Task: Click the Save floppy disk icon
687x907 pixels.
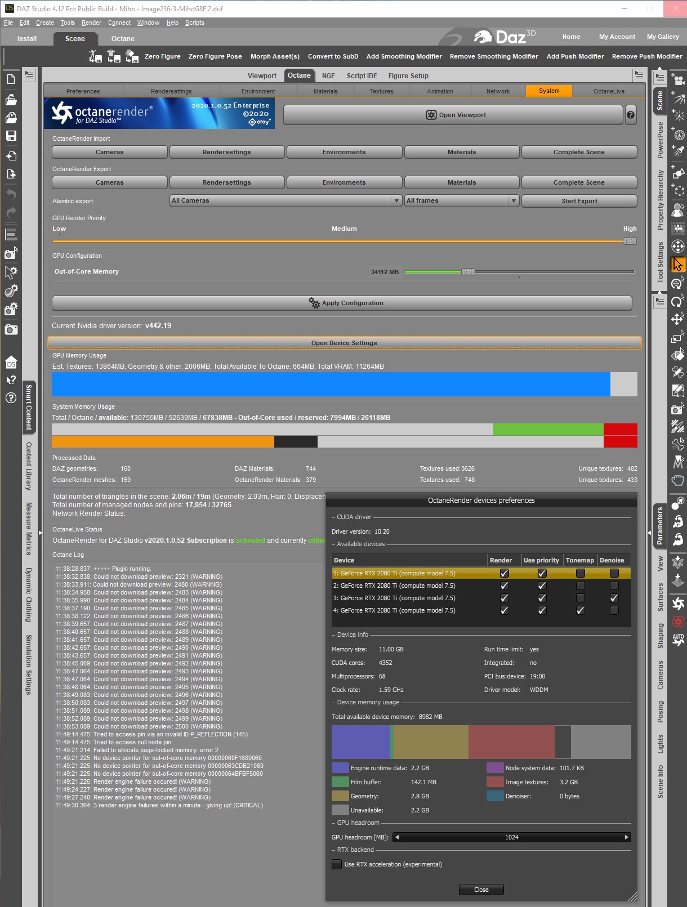Action: pyautogui.click(x=11, y=136)
